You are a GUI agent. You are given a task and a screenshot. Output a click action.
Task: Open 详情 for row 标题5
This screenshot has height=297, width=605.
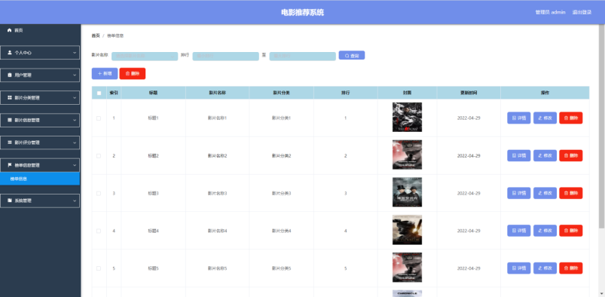click(518, 268)
